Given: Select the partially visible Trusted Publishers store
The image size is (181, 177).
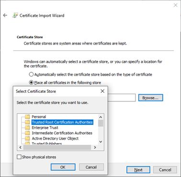Looking at the screenshot, I should [46, 144].
